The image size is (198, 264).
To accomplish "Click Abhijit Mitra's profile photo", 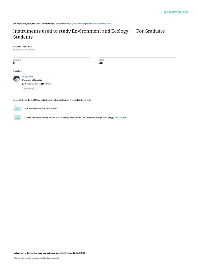I will point(16,79).
